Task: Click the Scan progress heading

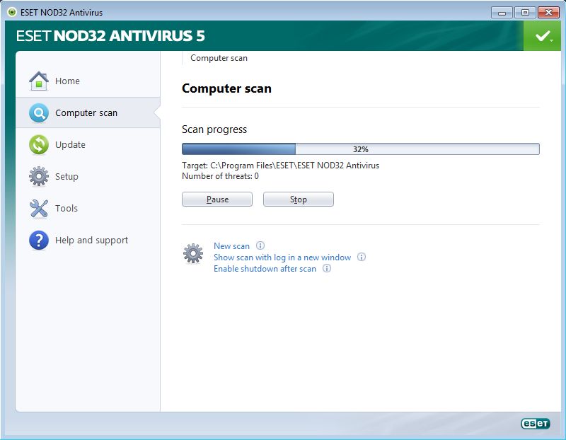Action: click(214, 129)
